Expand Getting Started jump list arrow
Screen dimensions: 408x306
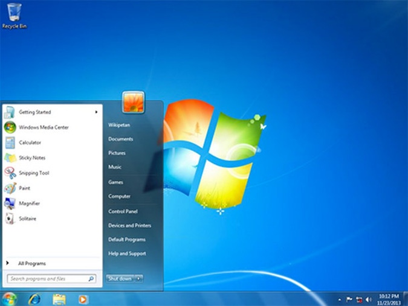96,112
